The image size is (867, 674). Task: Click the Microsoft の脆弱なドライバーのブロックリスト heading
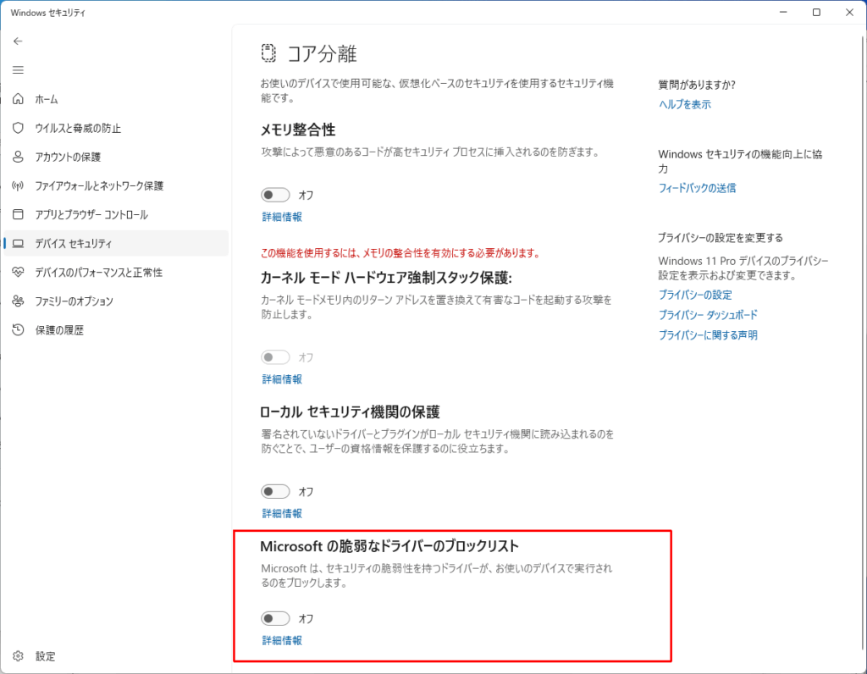(389, 546)
